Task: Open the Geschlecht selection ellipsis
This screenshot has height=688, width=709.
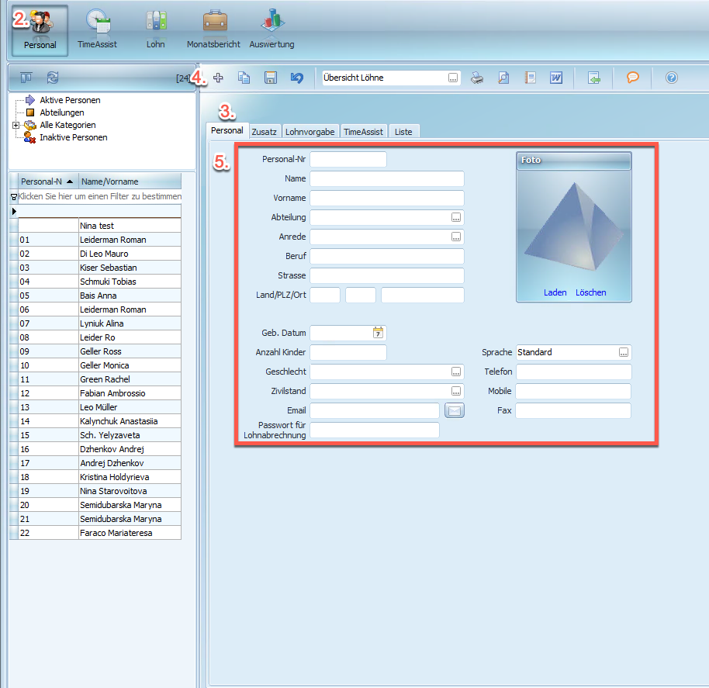Action: [x=456, y=372]
